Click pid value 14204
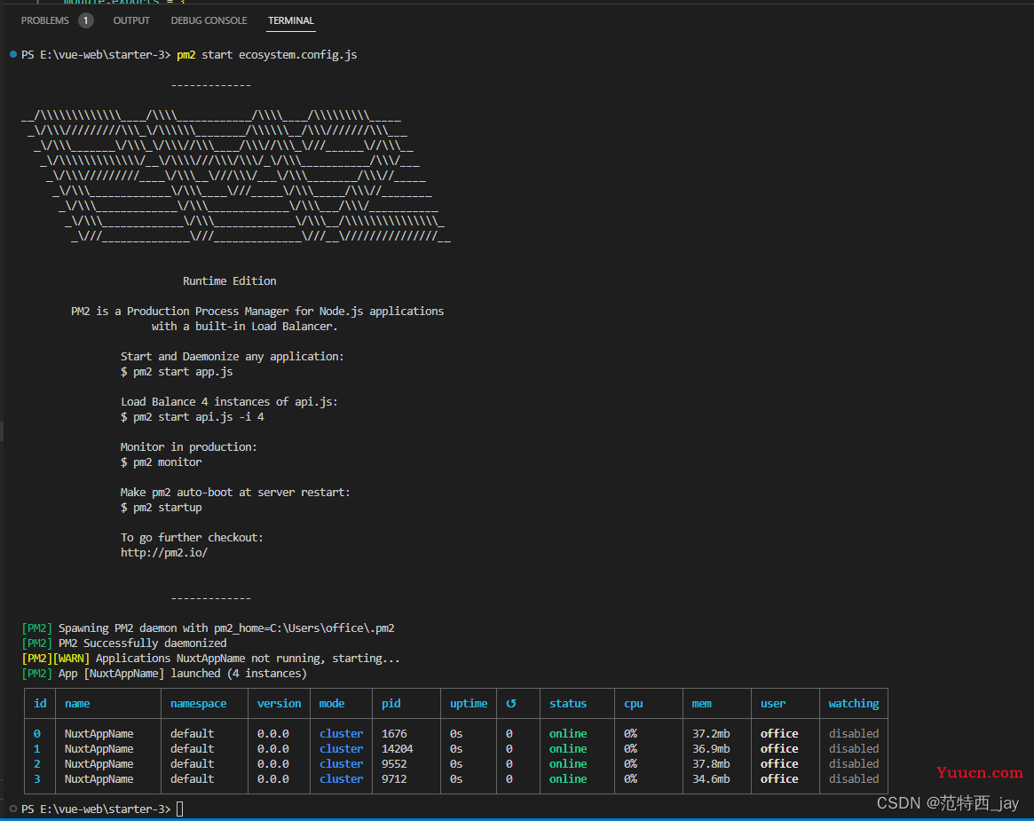The height and width of the screenshot is (821, 1034). [398, 748]
